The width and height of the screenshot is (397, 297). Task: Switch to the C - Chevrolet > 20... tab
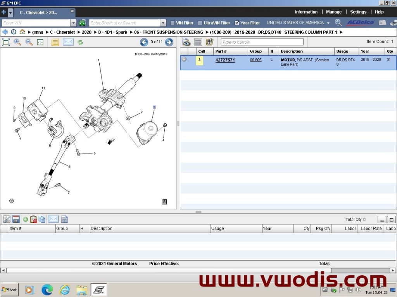pos(38,13)
